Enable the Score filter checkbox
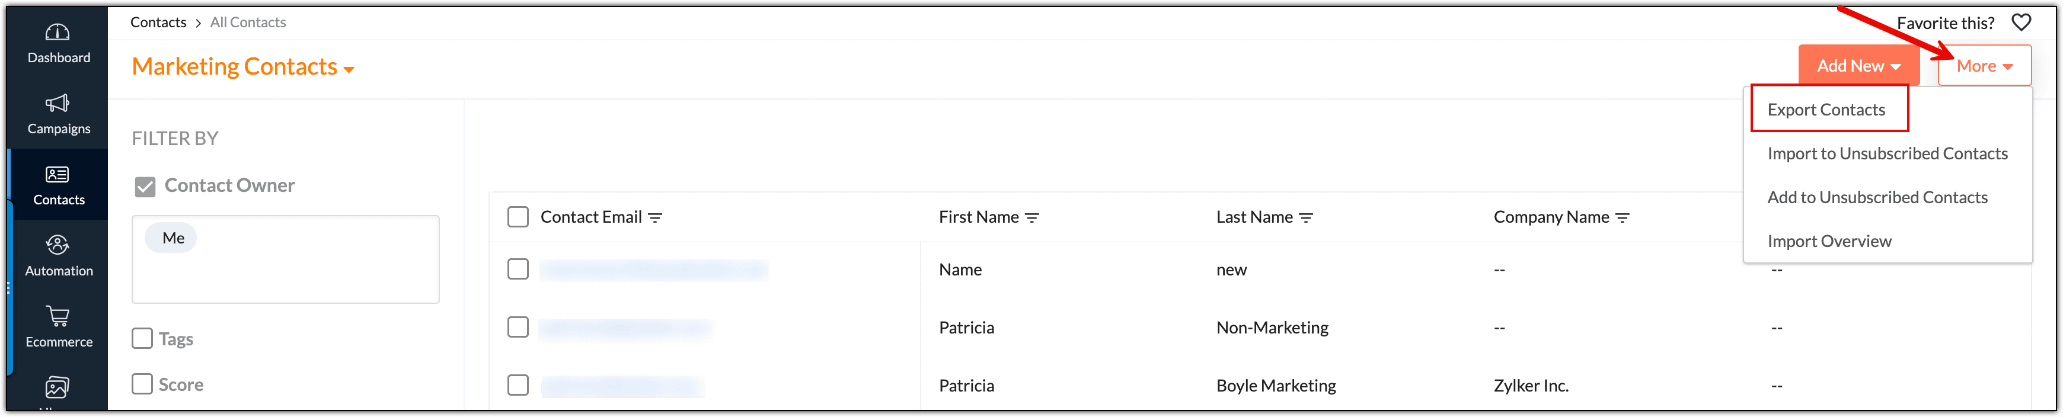 point(142,384)
